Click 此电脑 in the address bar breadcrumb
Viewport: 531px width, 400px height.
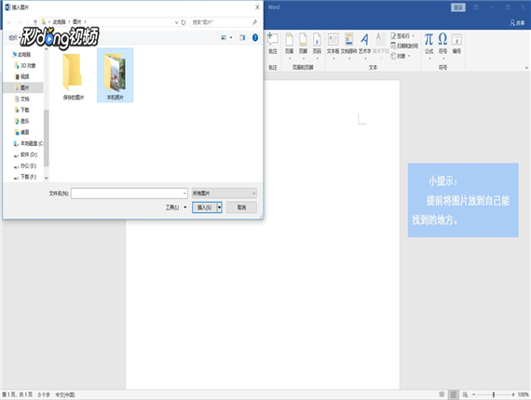click(59, 22)
